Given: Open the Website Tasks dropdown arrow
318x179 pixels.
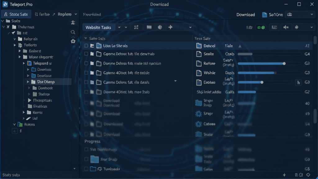Looking at the screenshot, I should [119, 27].
